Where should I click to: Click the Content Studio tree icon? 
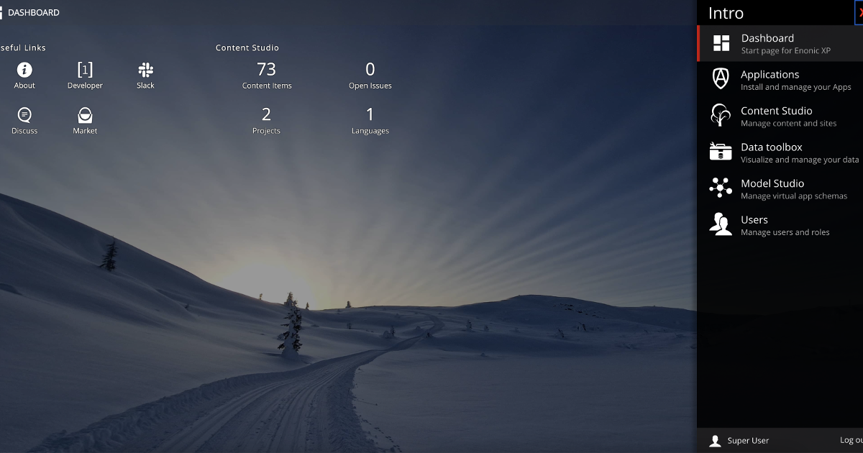click(x=721, y=115)
